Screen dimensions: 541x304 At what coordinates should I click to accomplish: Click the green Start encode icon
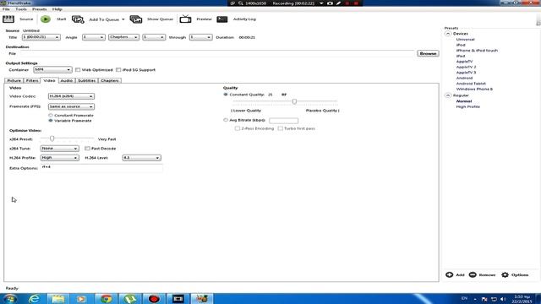coord(45,19)
